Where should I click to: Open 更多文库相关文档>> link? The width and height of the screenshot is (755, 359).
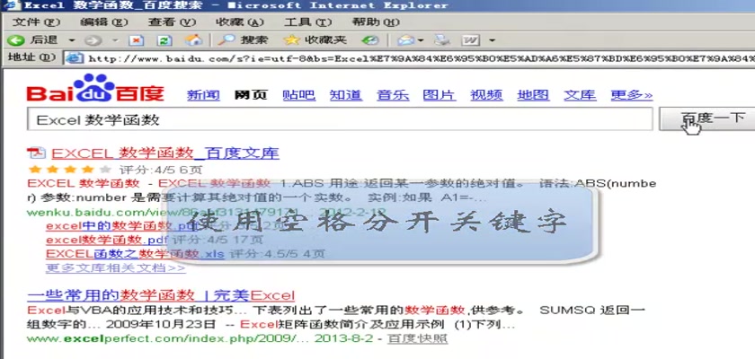click(x=116, y=267)
